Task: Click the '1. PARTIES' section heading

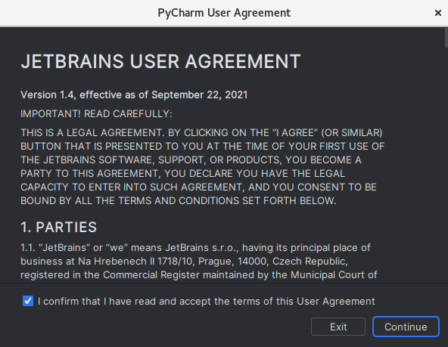Action: pos(59,227)
